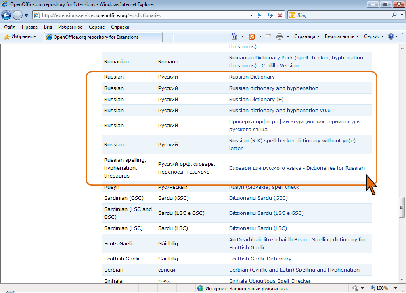Open the Home page icon
Viewport: 406px width, 293px height.
click(x=234, y=36)
